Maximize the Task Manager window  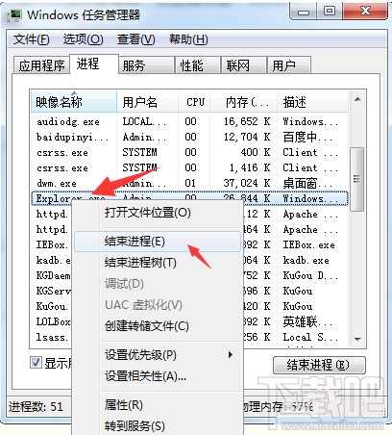pyautogui.click(x=330, y=12)
